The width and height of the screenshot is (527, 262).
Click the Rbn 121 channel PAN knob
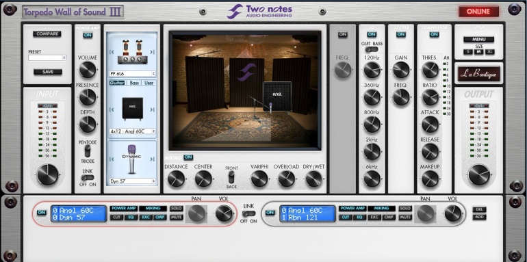point(426,213)
